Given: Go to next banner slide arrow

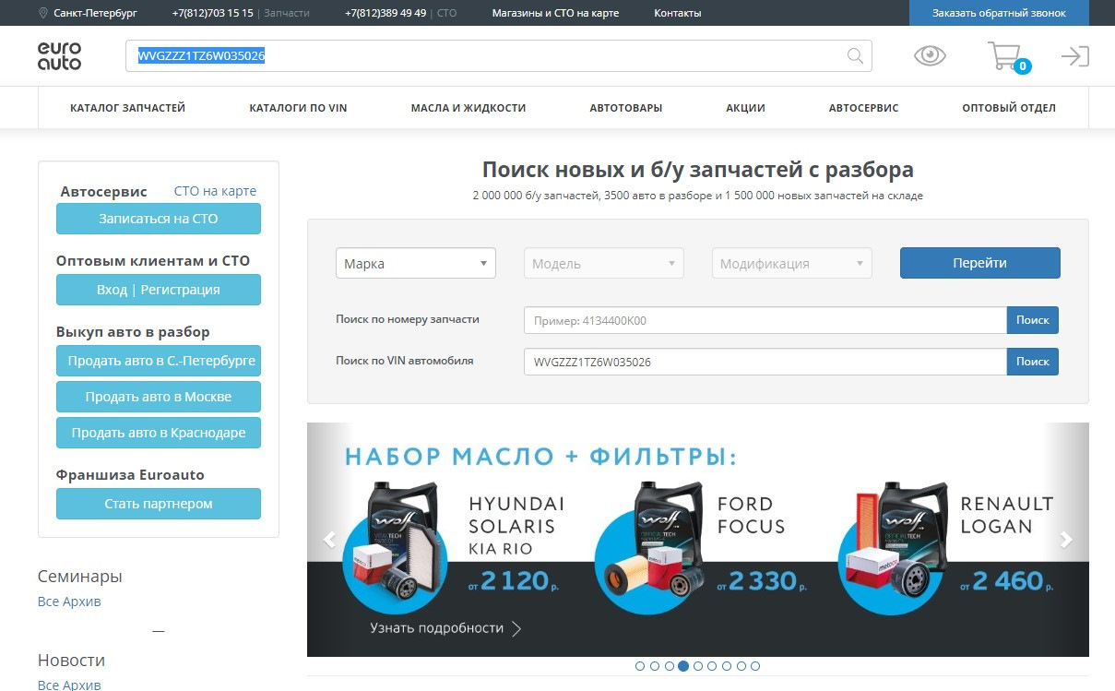Looking at the screenshot, I should [1066, 540].
